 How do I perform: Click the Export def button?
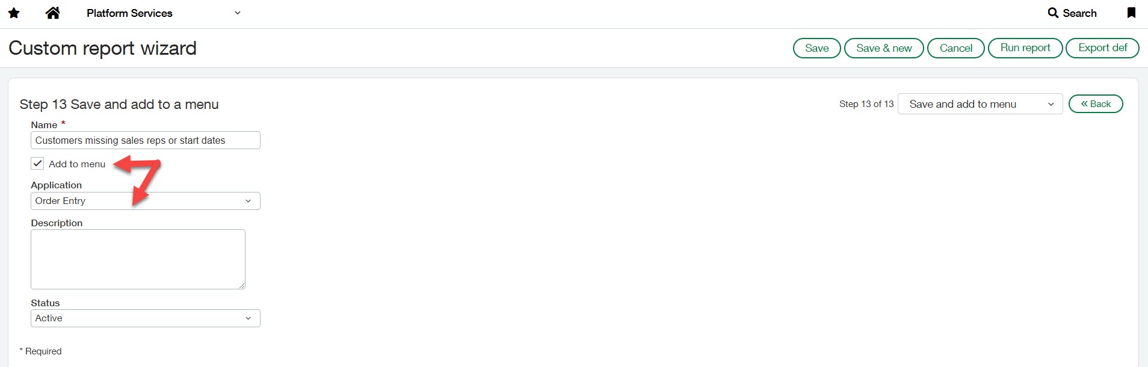(x=1102, y=48)
